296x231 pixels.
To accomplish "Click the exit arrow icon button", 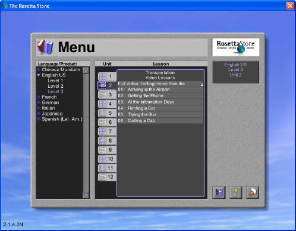I will pyautogui.click(x=253, y=192).
